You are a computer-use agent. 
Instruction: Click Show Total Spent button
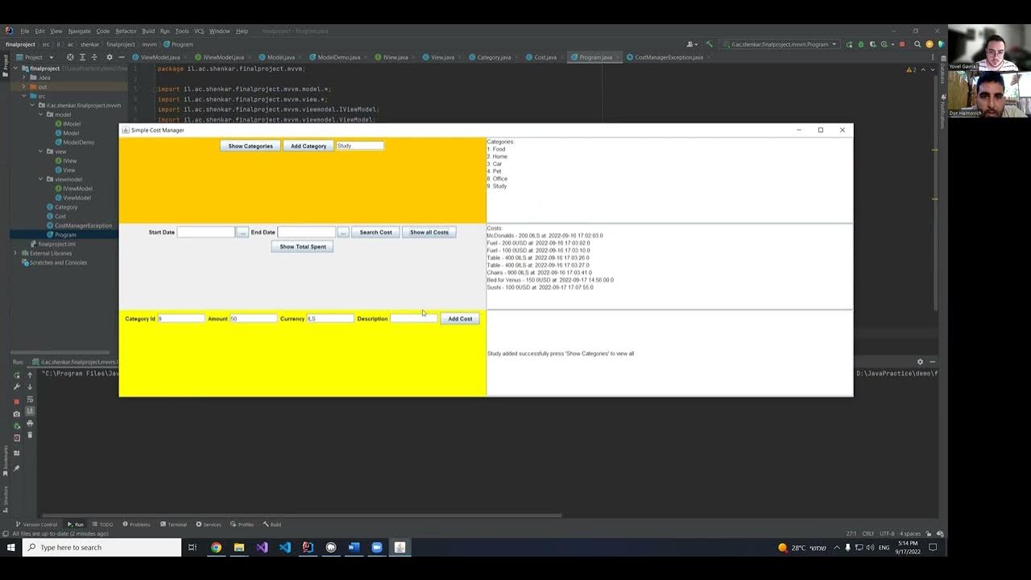[x=303, y=246]
